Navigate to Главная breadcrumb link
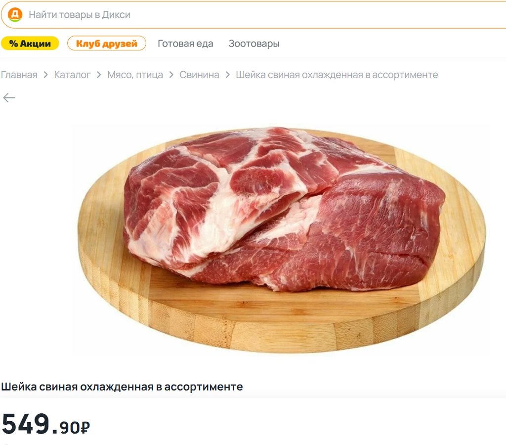Viewport: 506px width, 445px height. click(x=19, y=75)
